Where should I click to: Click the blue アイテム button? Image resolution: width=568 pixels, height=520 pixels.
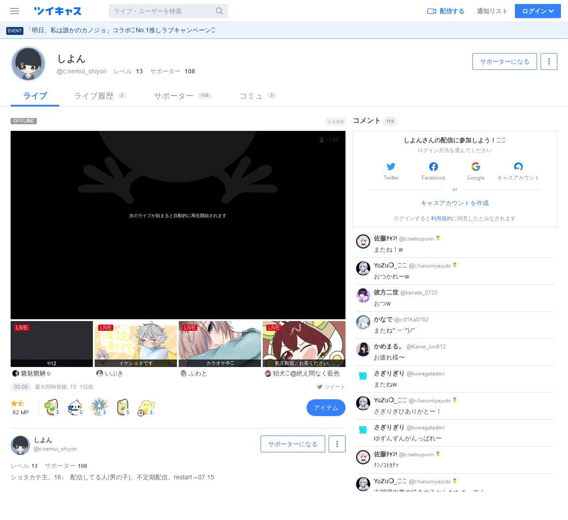326,408
